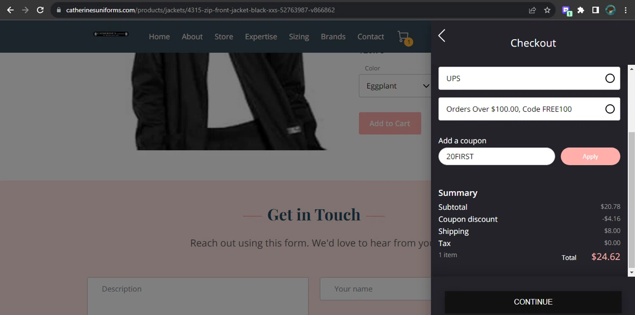Go back with the browser back arrow
Screen dimensions: 635x315
tap(10, 10)
